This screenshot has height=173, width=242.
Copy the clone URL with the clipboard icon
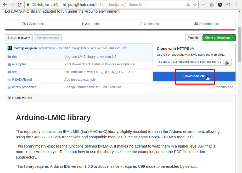tap(227, 62)
